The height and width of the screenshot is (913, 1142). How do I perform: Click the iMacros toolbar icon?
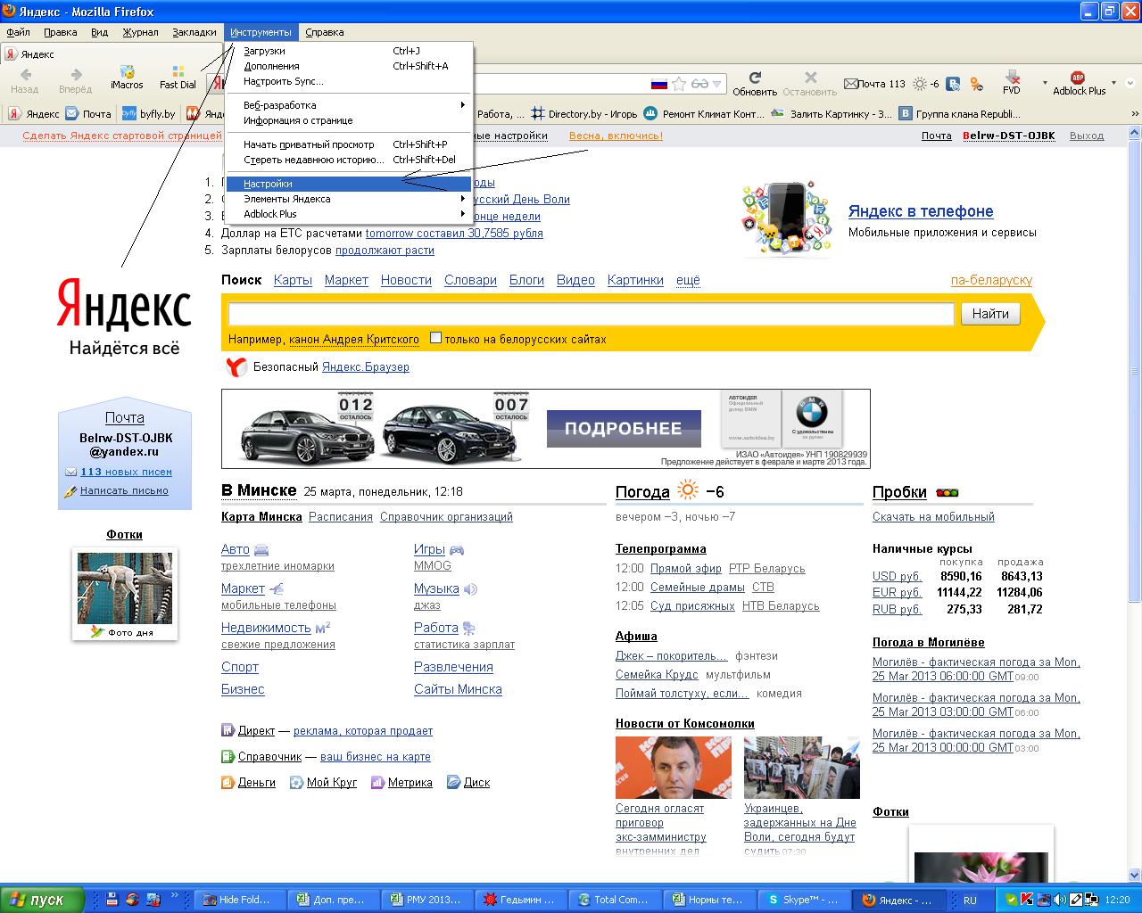tap(127, 78)
